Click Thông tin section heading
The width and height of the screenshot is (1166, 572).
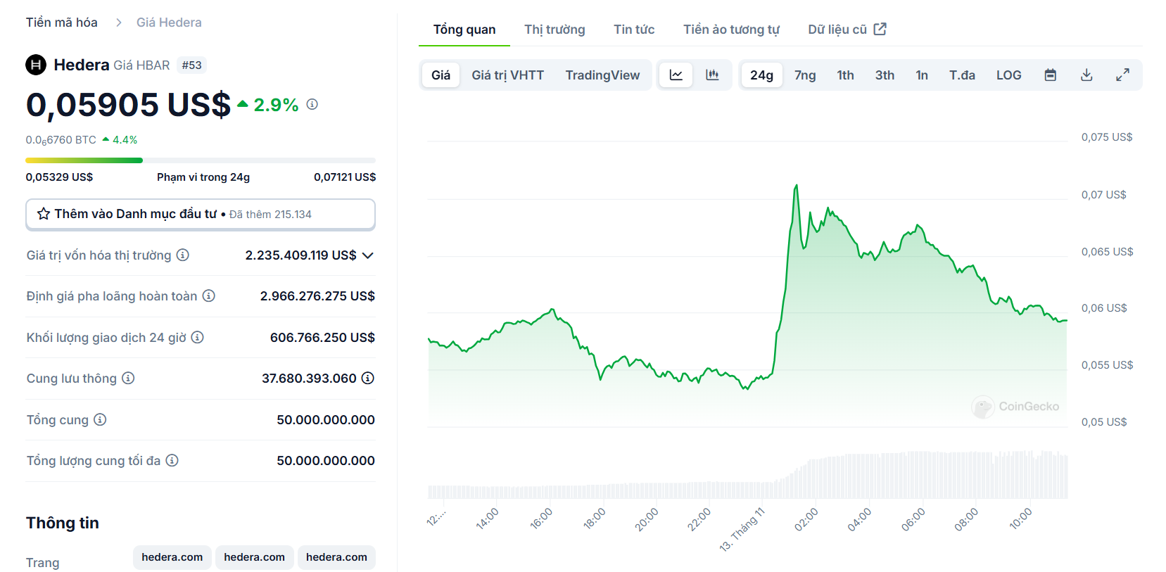coord(63,523)
